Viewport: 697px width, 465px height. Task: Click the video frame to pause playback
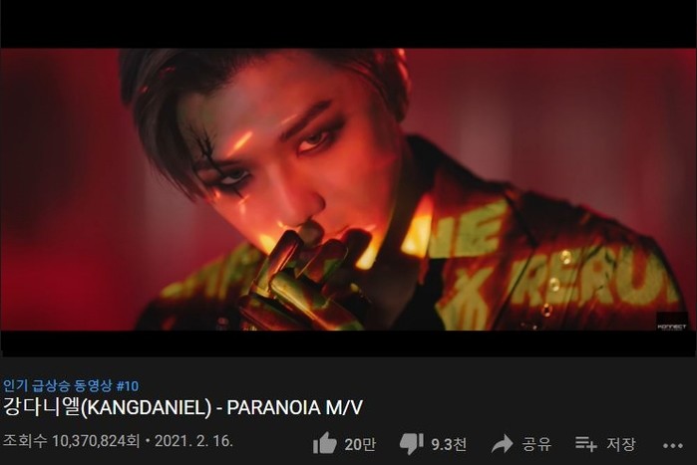point(349,189)
